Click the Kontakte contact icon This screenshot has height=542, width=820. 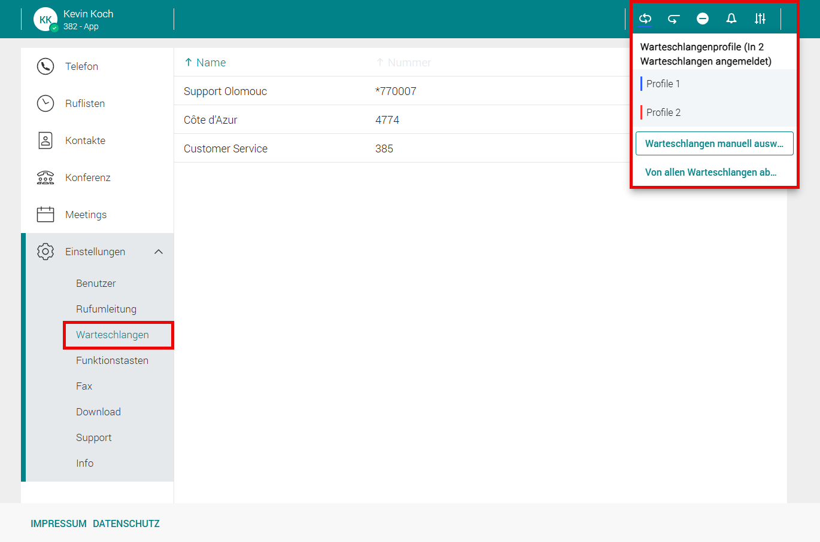point(45,140)
